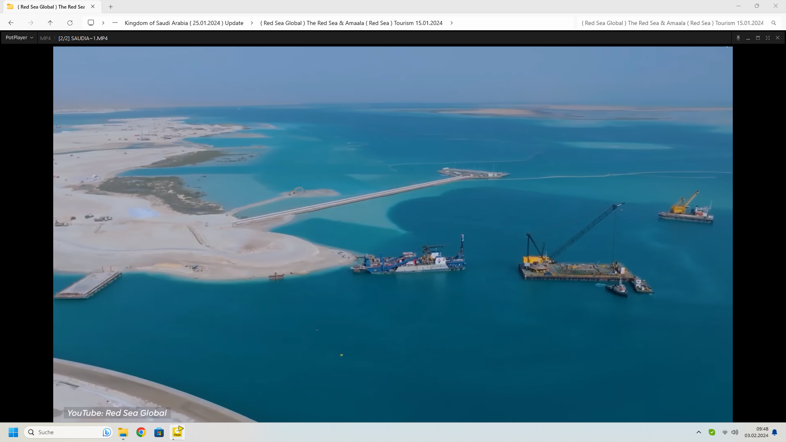Expand chevron after Kingdom of Saudi Arabia breadcrumb

[252, 23]
